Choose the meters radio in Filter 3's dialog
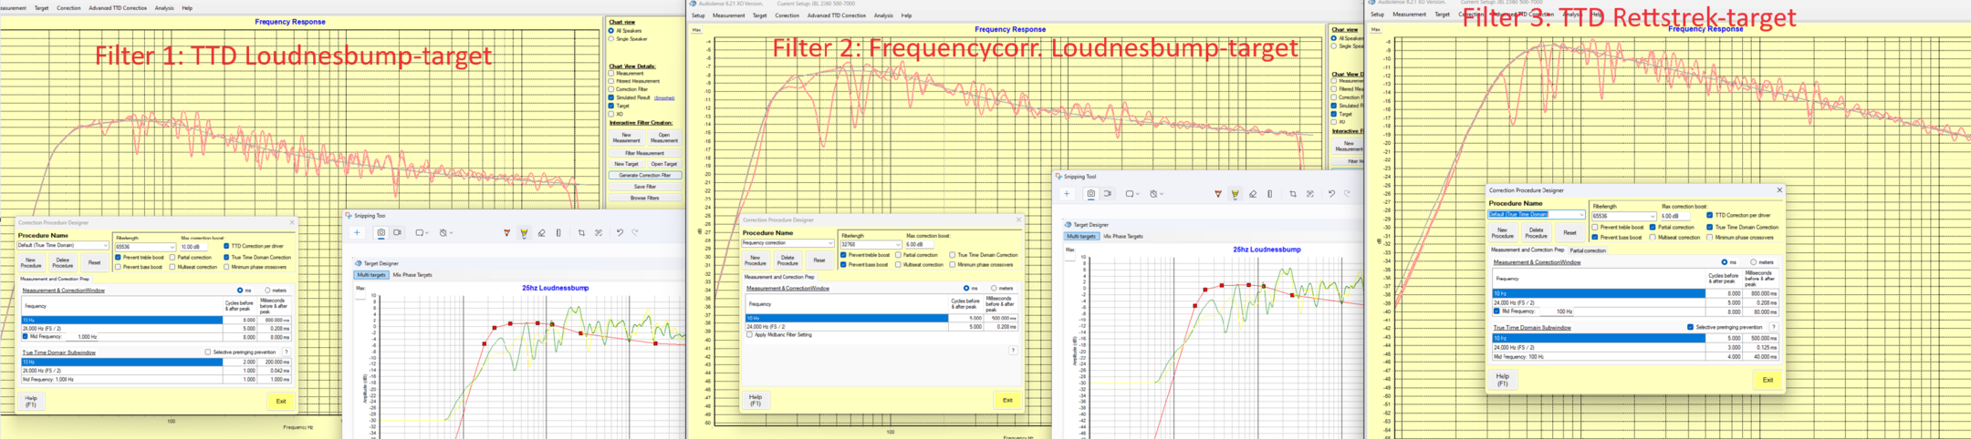The height and width of the screenshot is (439, 1971). tap(1754, 262)
